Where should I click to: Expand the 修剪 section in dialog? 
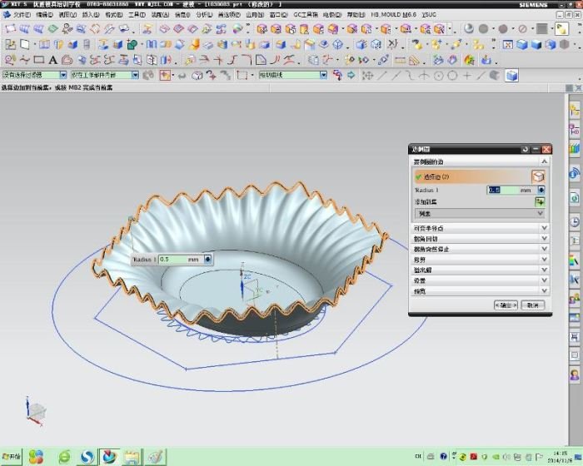tap(480, 260)
